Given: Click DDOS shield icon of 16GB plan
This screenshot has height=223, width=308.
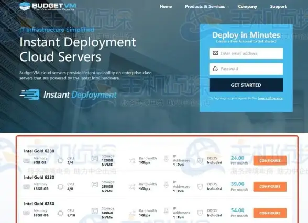Looking at the screenshot, I should pos(200,187).
